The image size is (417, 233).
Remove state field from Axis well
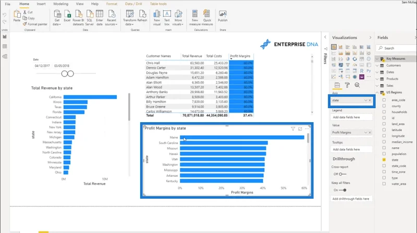370,100
